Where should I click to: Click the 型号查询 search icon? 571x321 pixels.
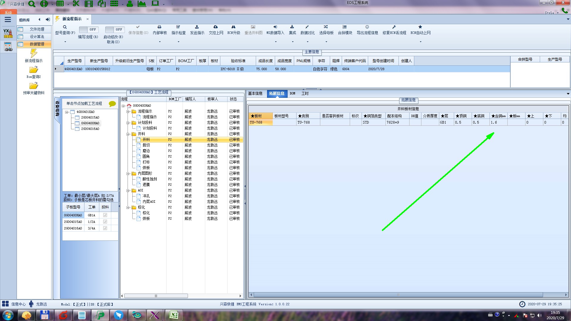pos(65,27)
